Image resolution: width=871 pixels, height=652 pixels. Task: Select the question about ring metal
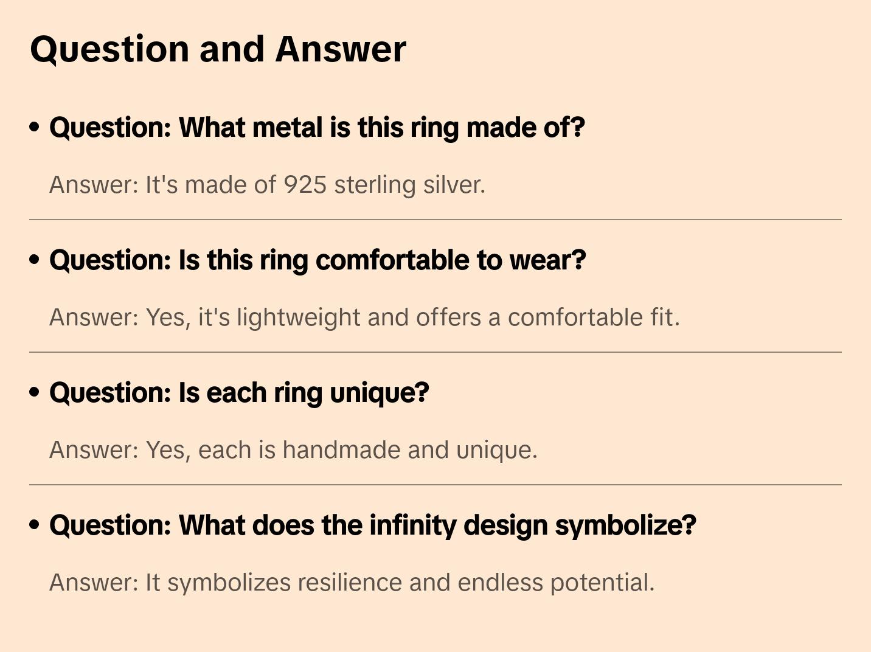pyautogui.click(x=316, y=128)
